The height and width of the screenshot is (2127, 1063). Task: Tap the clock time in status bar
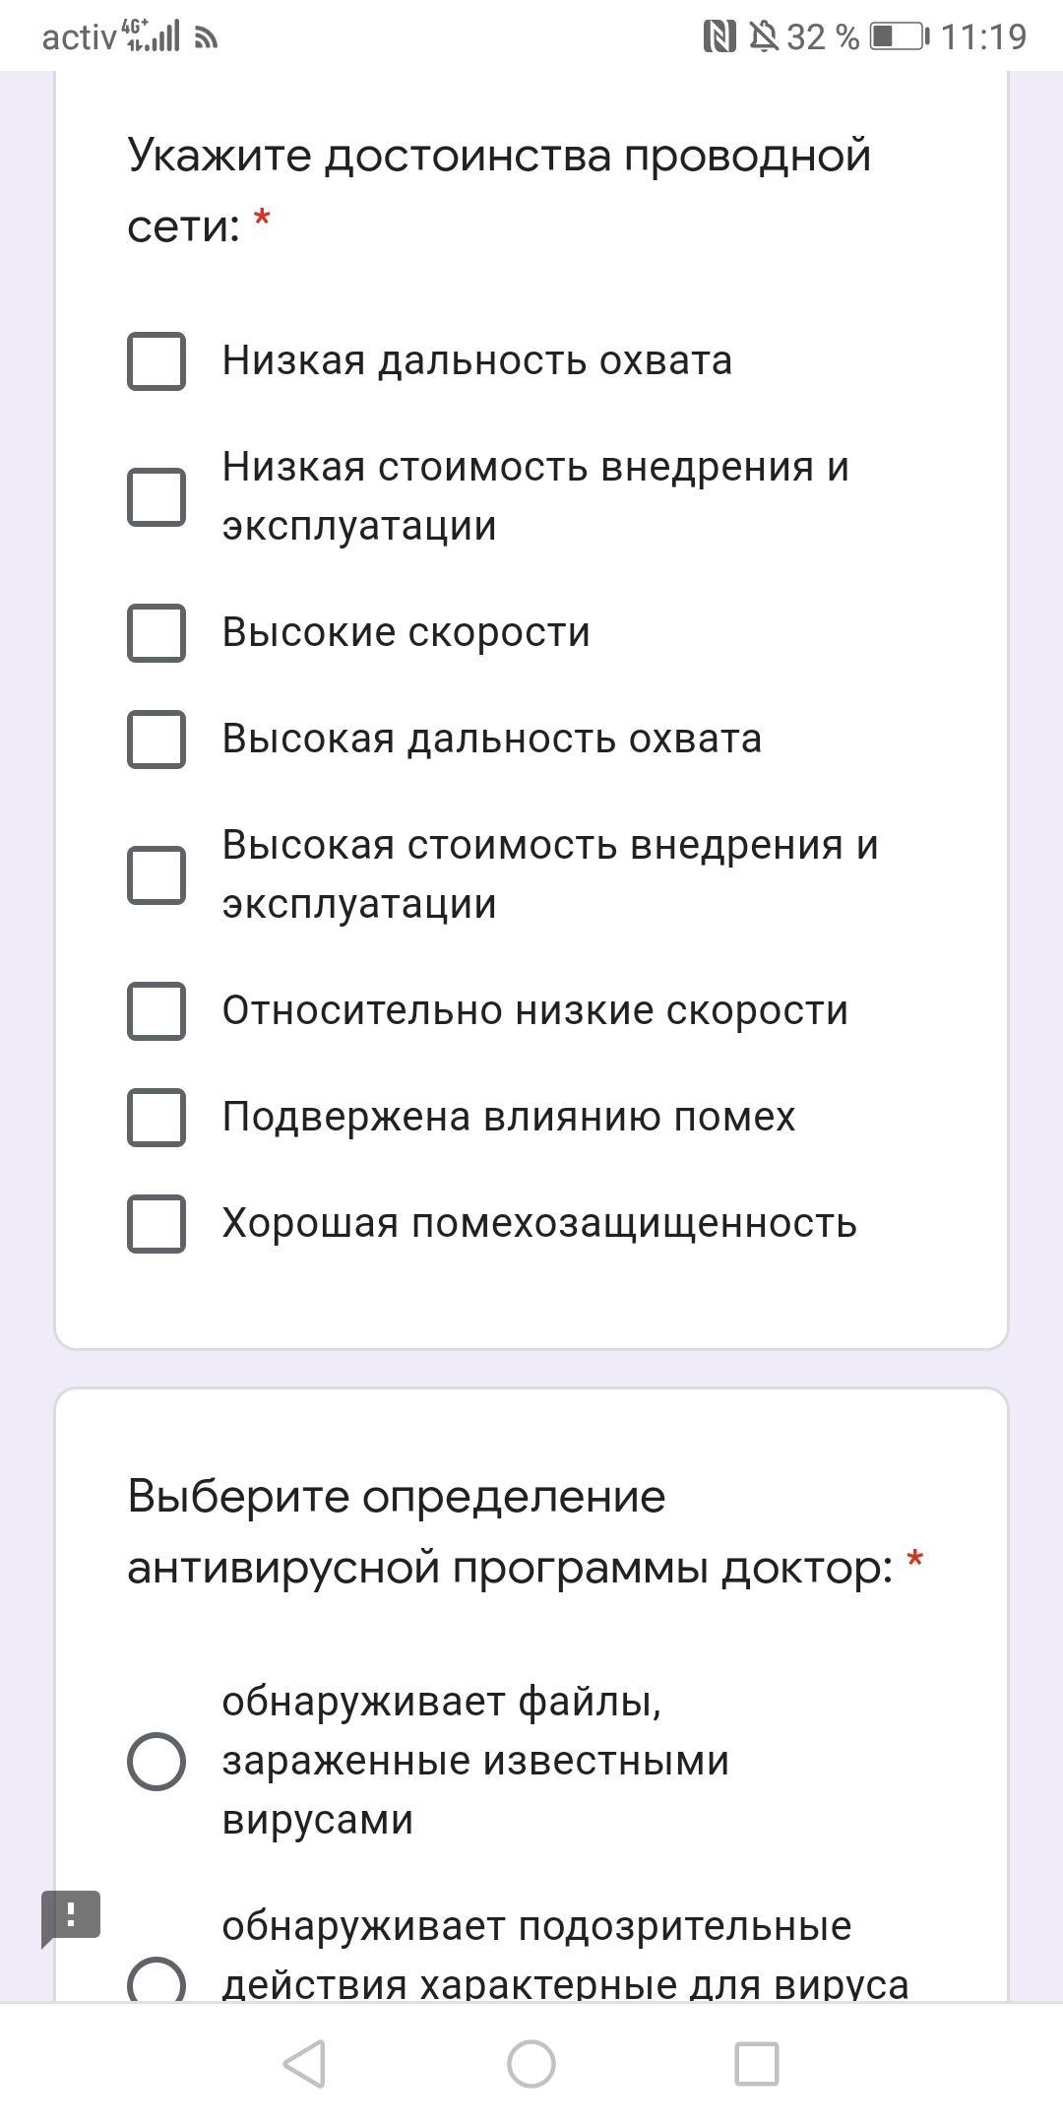(983, 37)
